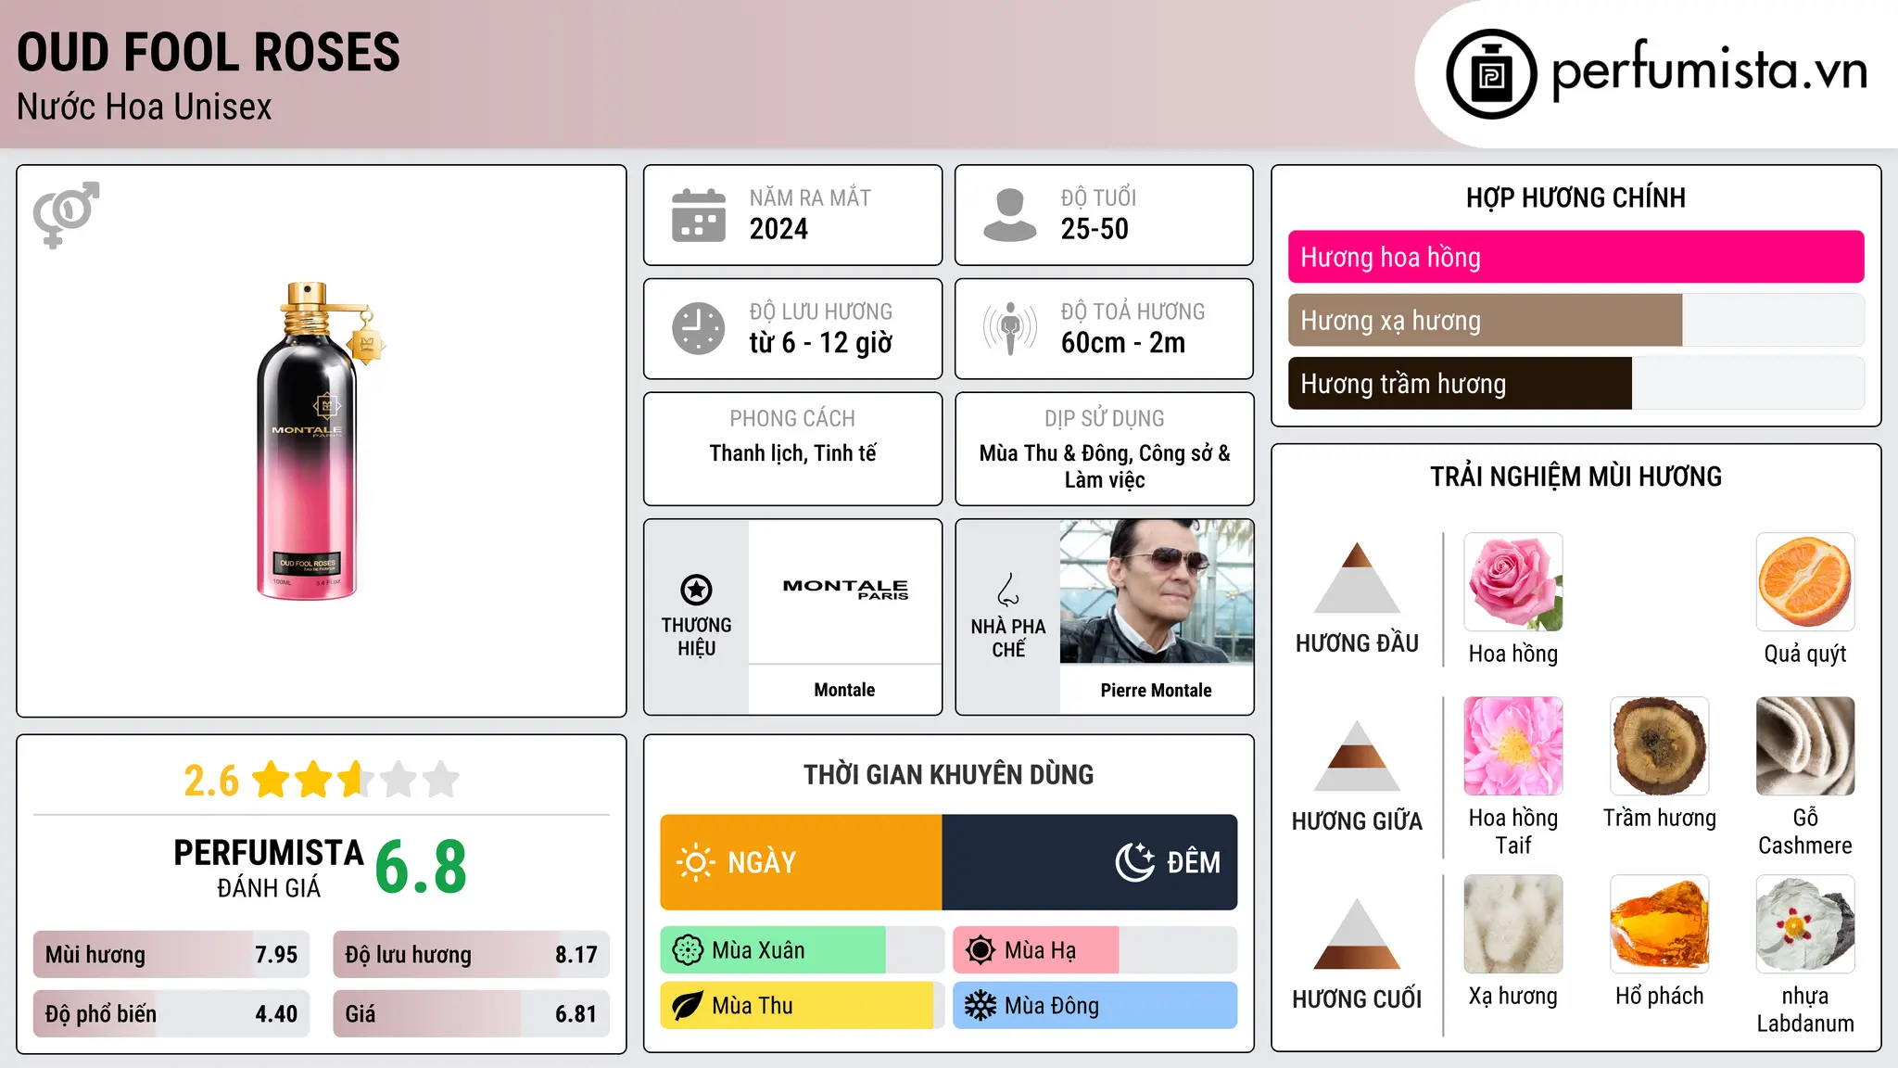1898x1068 pixels.
Task: Click the THỜI GIAN KHUYÊN DÙNG heading
Action: pyautogui.click(x=949, y=774)
